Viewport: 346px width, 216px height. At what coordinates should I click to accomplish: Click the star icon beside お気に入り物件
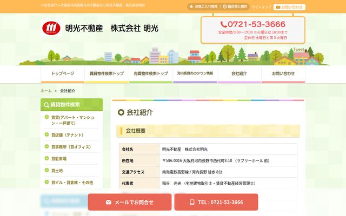click(191, 6)
